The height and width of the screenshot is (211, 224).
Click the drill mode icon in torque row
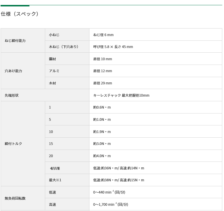tap(55, 168)
